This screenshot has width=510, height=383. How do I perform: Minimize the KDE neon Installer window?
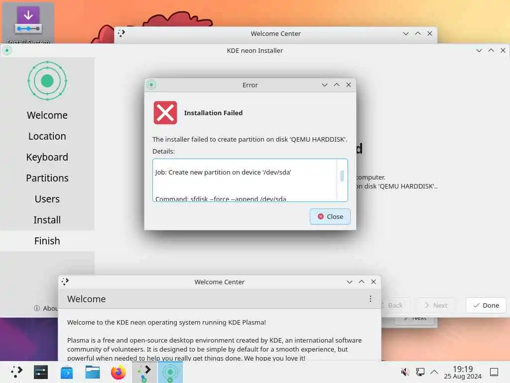479,50
